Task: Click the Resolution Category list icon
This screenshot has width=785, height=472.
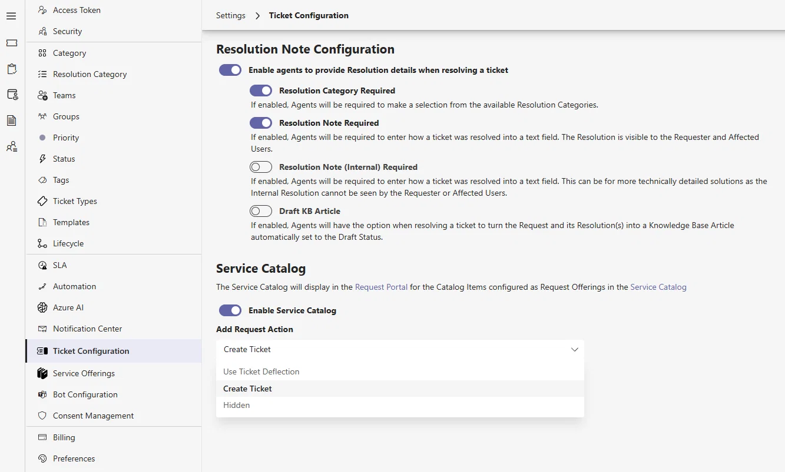Action: click(x=42, y=74)
